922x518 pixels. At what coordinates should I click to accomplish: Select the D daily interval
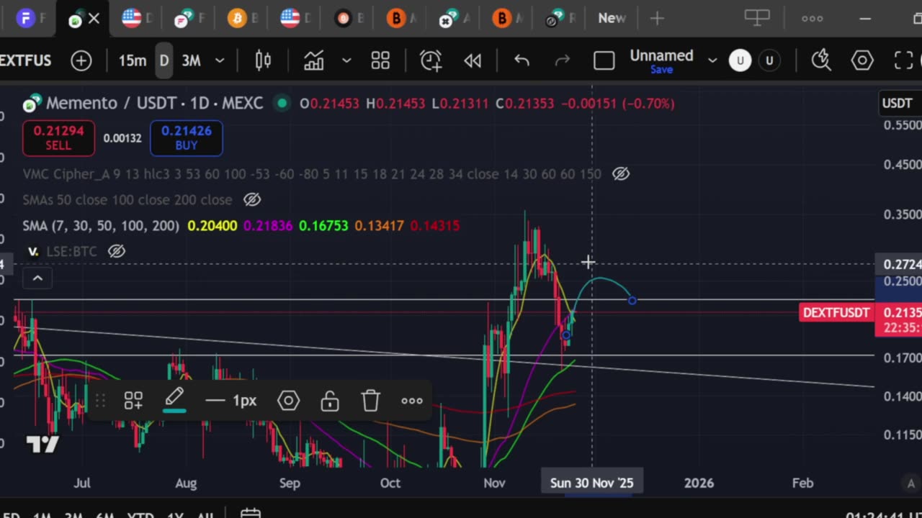pyautogui.click(x=164, y=61)
